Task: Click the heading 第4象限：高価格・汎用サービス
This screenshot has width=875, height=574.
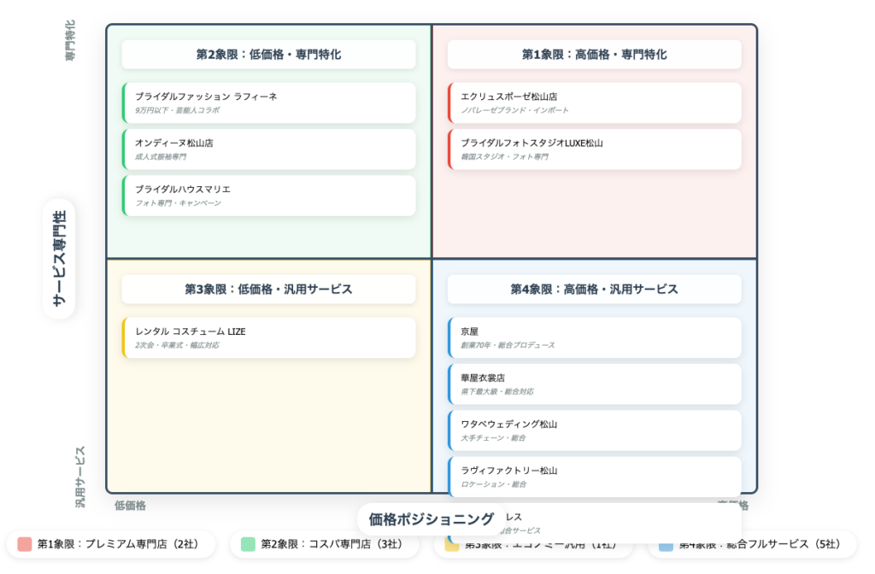Action: tap(595, 290)
